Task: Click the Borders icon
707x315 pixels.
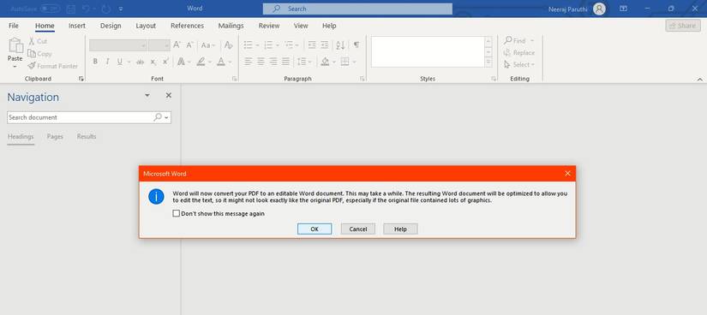Action: point(345,62)
